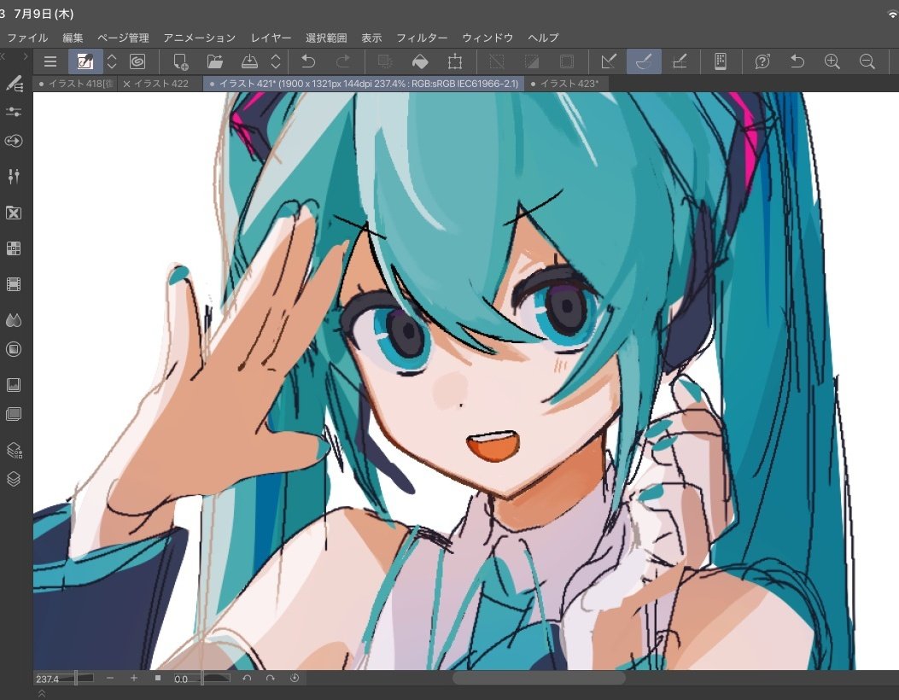Click the Deselect icon
Viewport: 899px width, 700px height.
pyautogui.click(x=497, y=61)
